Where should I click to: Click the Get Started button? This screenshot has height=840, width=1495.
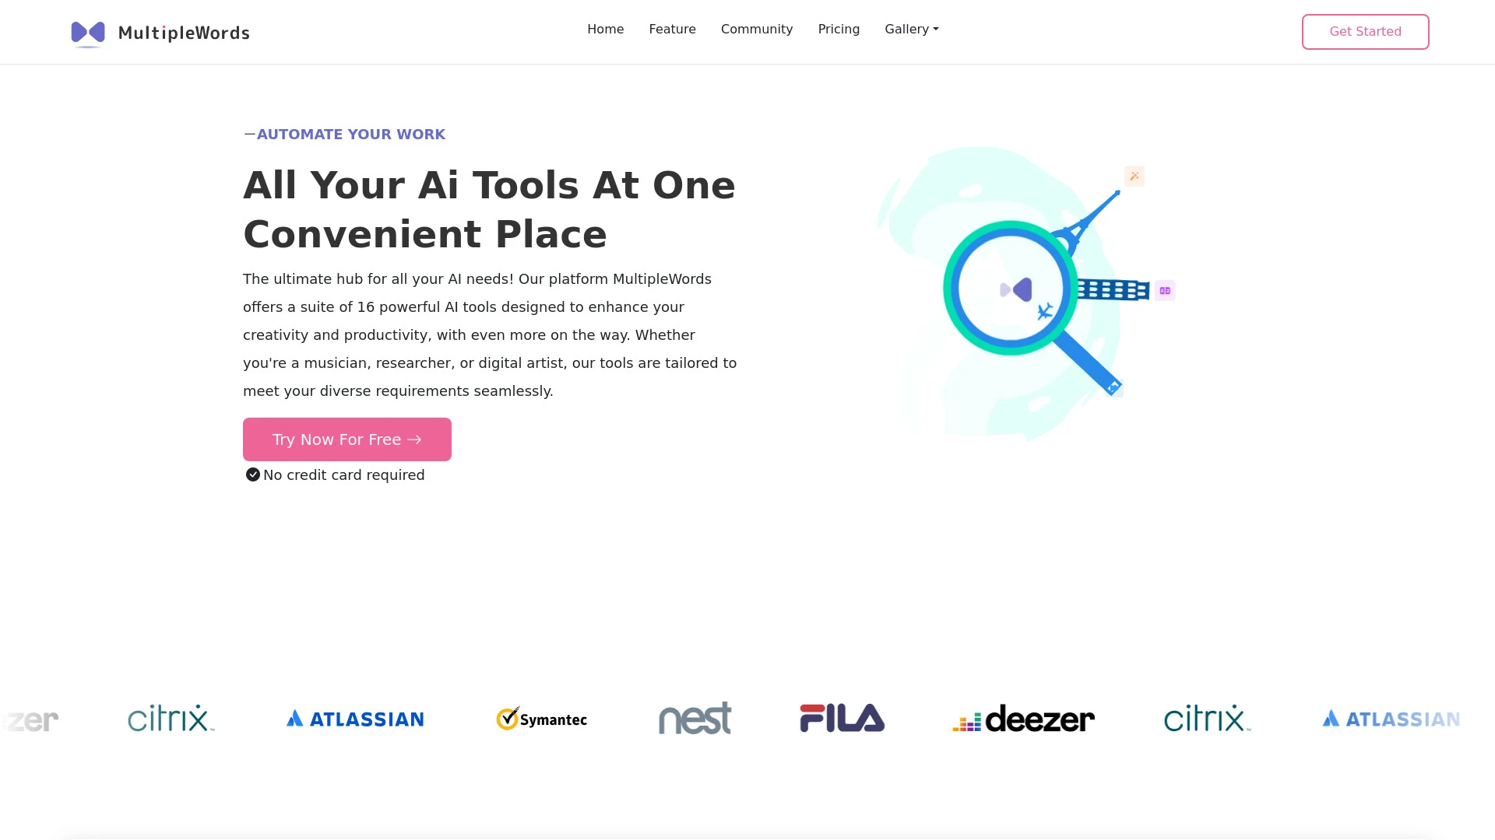click(1365, 31)
